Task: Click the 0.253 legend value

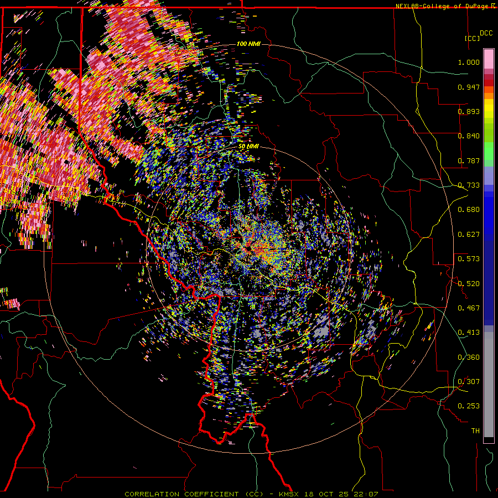Action: click(x=469, y=406)
